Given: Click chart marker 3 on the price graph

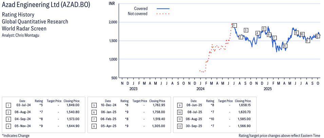Looking at the screenshot, I should [246, 30].
